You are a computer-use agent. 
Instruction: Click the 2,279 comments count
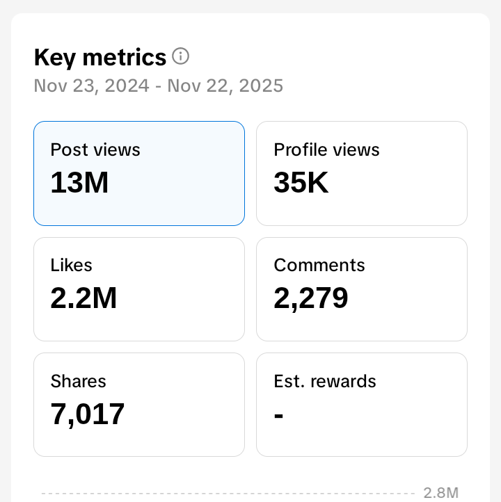click(x=310, y=298)
